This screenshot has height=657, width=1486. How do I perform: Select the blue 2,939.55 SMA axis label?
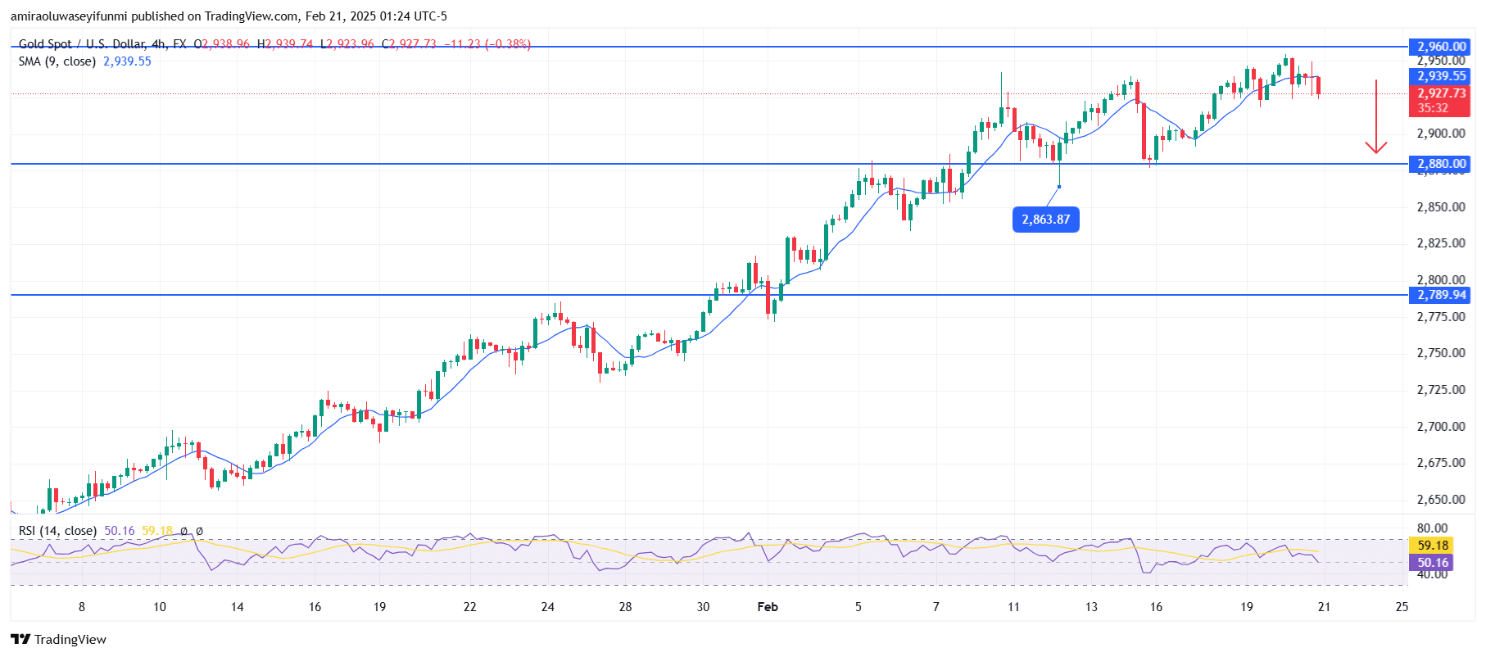pos(1441,76)
